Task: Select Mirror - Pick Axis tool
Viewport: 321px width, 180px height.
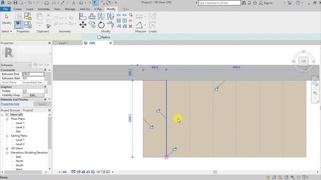Action: click(101, 16)
